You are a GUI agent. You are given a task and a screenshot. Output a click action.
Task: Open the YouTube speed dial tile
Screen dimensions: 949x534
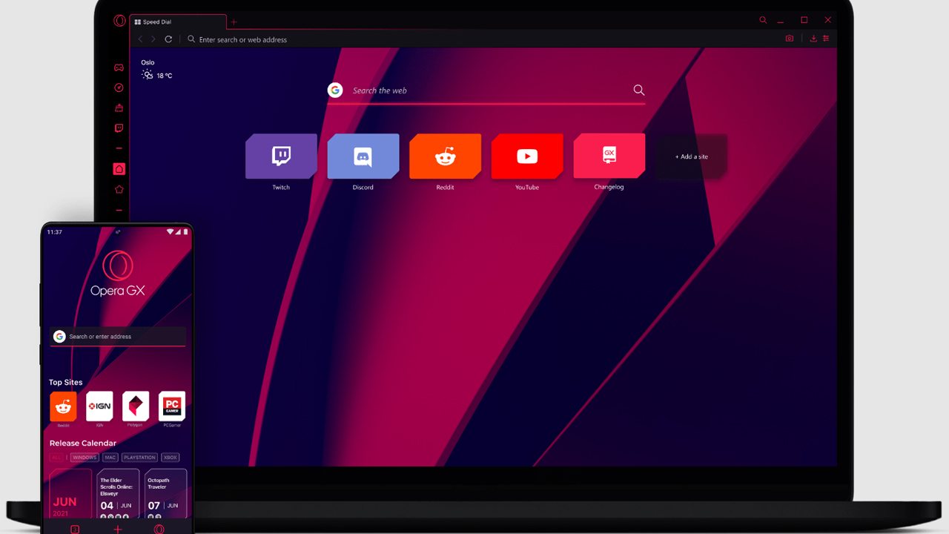coord(527,156)
